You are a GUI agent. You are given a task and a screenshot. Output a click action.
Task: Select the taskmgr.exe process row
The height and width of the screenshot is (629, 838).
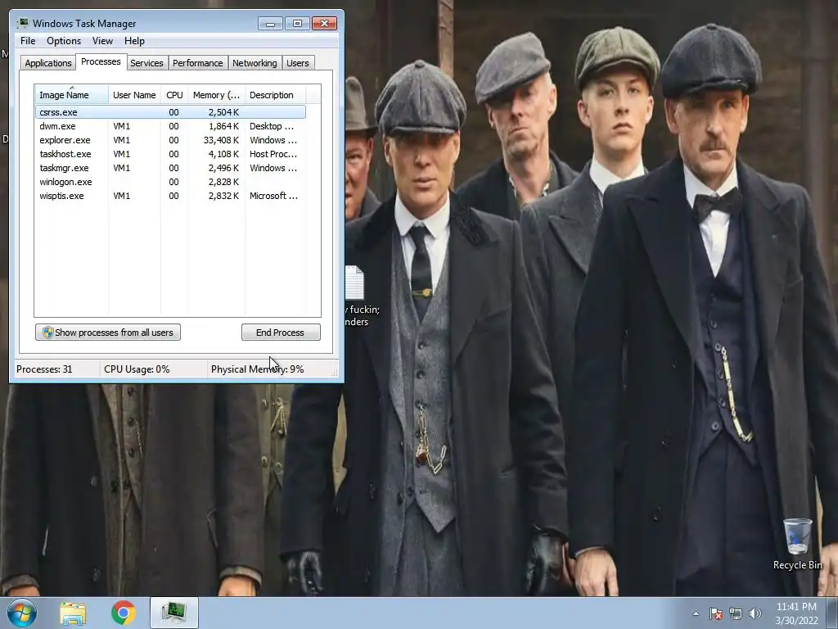[x=170, y=168]
